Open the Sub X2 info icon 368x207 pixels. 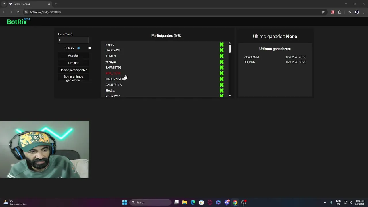point(78,48)
